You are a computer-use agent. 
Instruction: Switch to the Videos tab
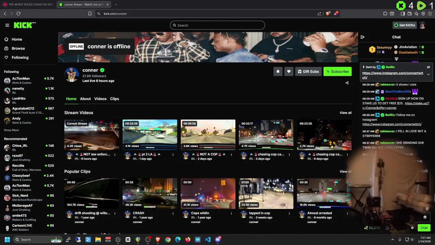pos(100,99)
